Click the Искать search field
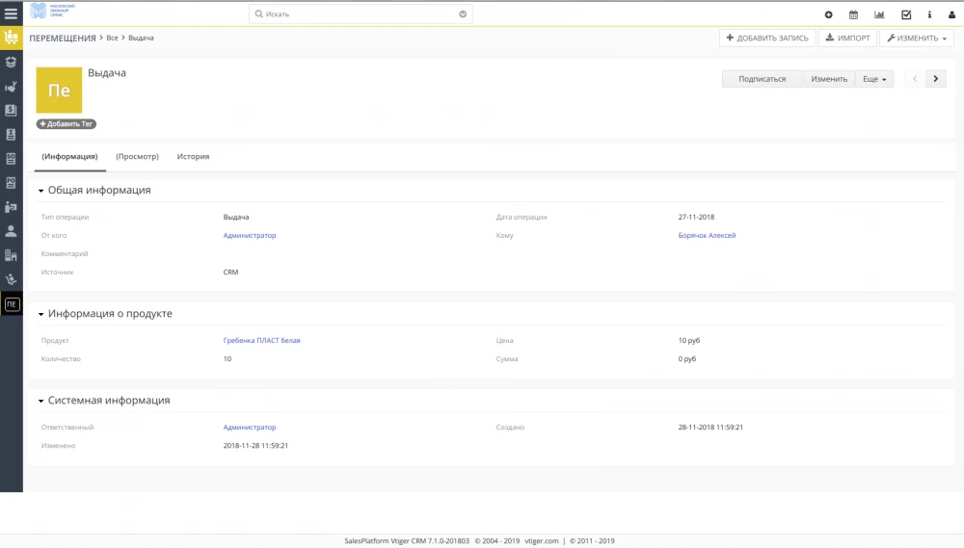 click(x=357, y=14)
